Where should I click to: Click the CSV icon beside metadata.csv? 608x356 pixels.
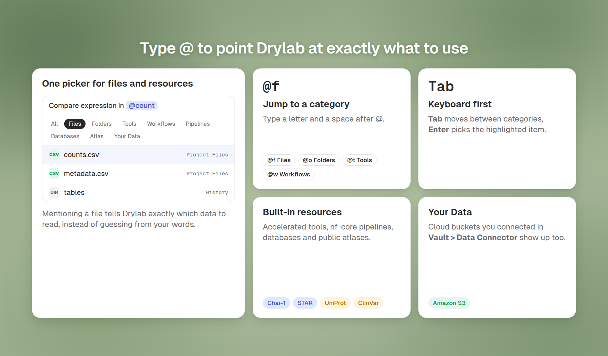tap(54, 174)
